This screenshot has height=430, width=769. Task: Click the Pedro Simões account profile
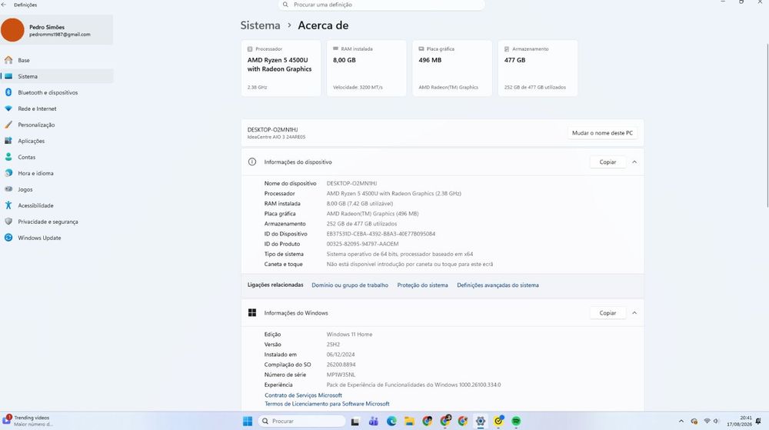point(57,30)
